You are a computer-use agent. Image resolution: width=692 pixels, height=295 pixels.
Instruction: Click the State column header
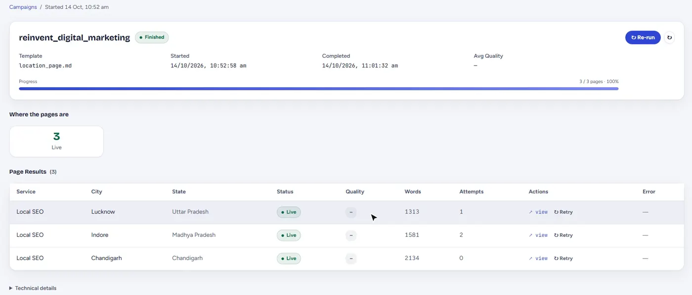[x=179, y=191]
